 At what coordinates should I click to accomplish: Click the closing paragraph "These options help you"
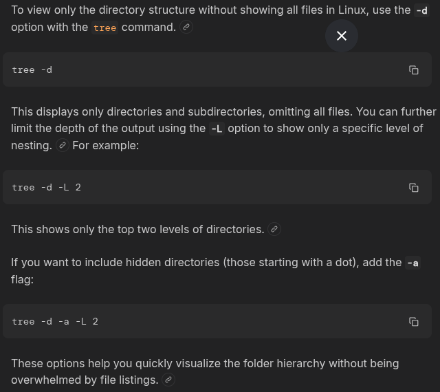click(x=205, y=363)
